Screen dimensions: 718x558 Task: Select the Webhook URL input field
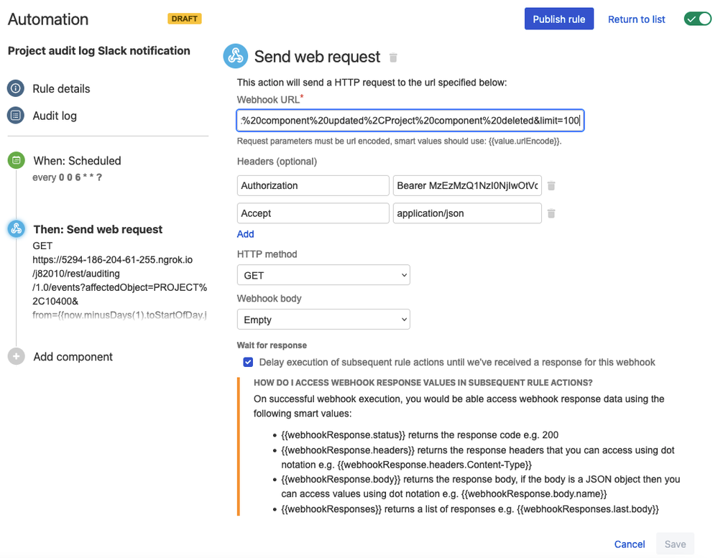(409, 120)
